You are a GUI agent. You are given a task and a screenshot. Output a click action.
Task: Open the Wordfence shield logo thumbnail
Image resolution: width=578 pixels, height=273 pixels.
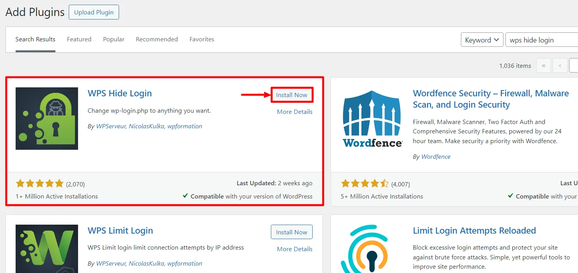(372, 119)
